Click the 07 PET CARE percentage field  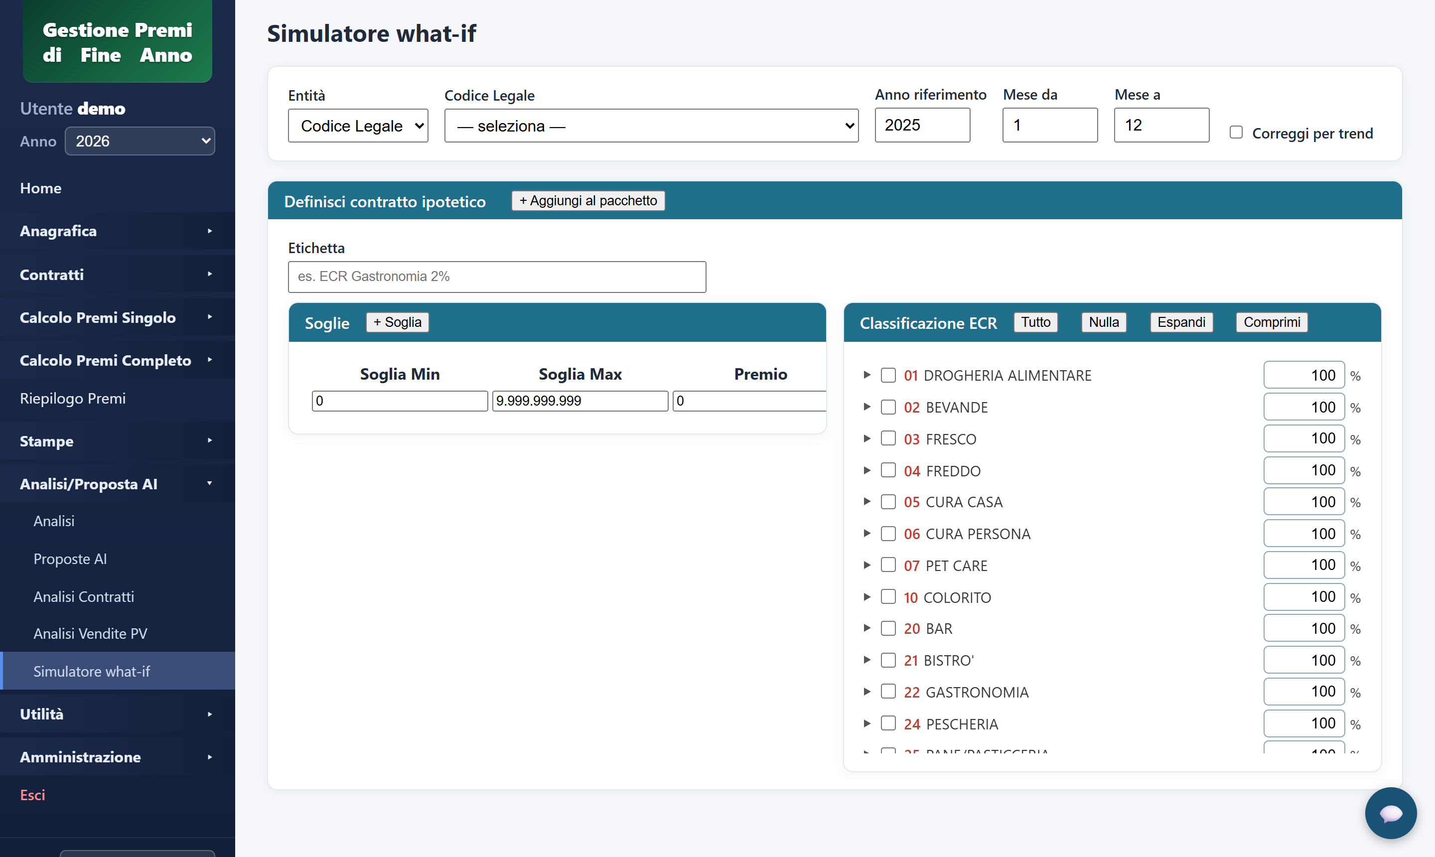[1303, 565]
